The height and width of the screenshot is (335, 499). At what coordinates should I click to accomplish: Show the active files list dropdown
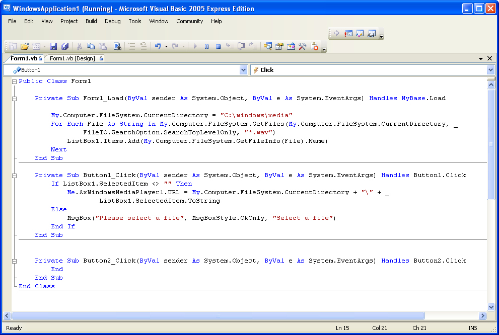point(481,58)
